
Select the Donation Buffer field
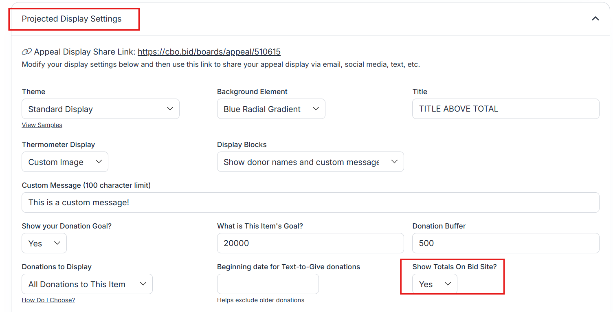pyautogui.click(x=505, y=243)
